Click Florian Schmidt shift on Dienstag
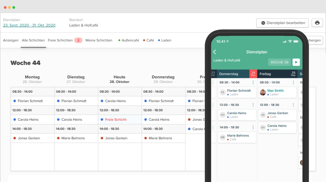Viewport: 326px width, 182px height. [x=76, y=101]
